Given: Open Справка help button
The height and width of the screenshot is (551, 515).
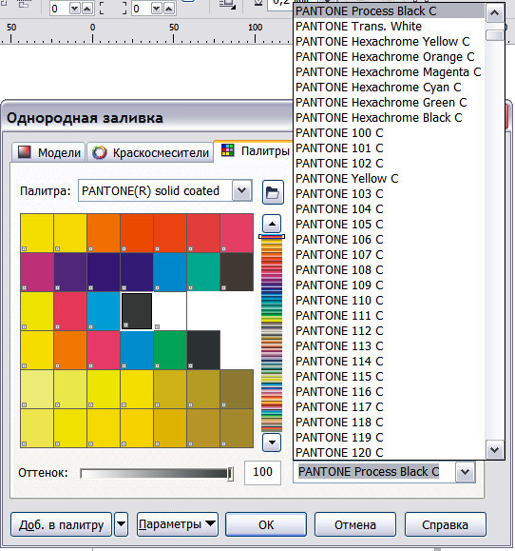Looking at the screenshot, I should (x=445, y=524).
